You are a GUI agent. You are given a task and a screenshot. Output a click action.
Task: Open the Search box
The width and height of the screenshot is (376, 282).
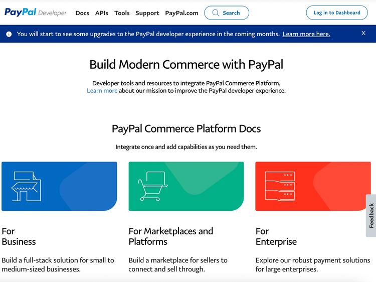[227, 13]
